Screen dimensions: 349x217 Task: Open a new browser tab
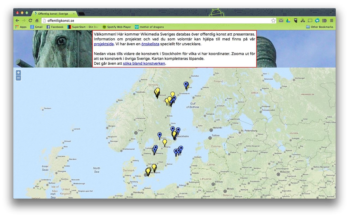82,14
